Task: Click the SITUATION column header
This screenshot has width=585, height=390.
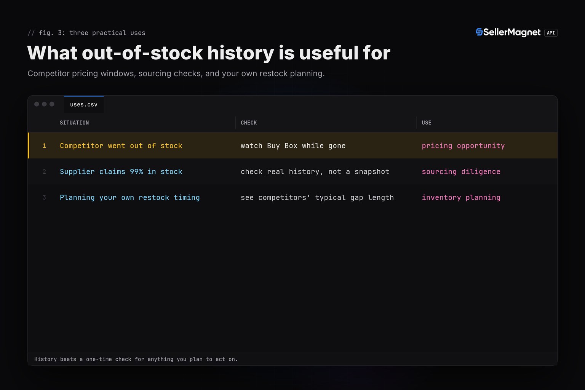Action: [x=74, y=123]
